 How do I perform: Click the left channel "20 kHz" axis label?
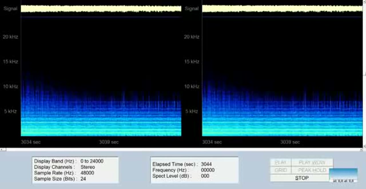(x=10, y=37)
